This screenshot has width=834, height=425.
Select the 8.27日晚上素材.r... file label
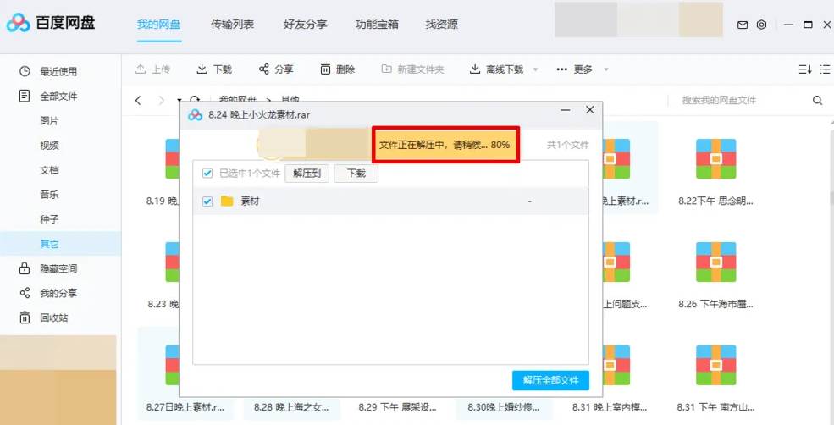click(x=185, y=407)
